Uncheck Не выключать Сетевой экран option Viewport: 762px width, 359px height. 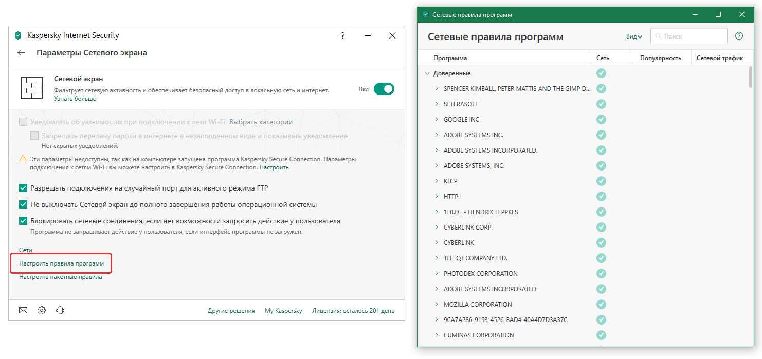click(23, 204)
